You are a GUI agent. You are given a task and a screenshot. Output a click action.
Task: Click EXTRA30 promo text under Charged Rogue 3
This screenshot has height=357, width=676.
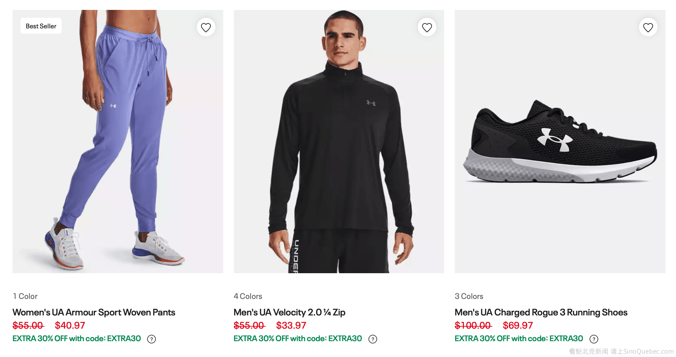pos(518,339)
